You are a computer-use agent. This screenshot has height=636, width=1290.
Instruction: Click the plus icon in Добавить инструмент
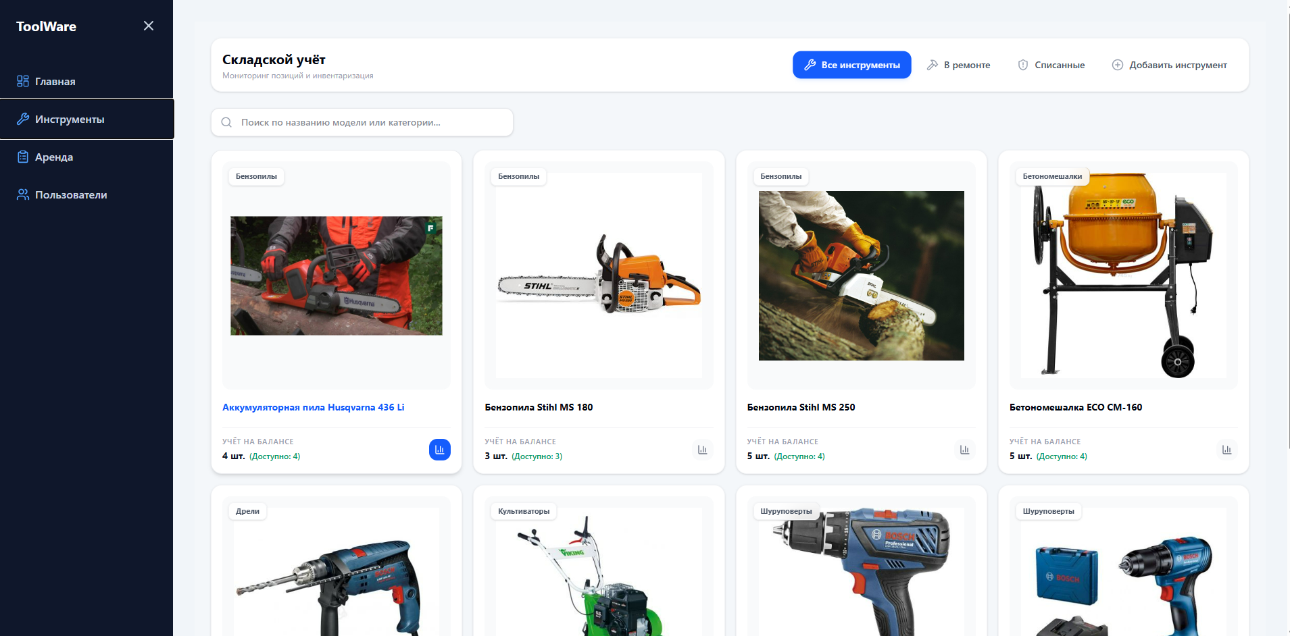point(1118,65)
